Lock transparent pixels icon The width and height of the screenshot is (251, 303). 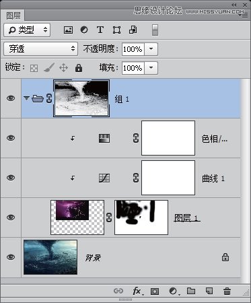(x=34, y=68)
